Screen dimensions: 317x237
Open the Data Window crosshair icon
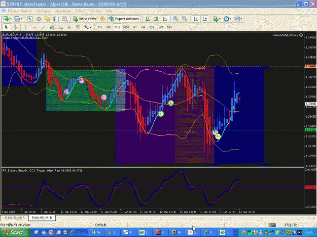coord(39,19)
